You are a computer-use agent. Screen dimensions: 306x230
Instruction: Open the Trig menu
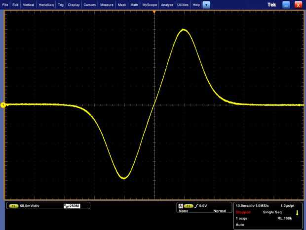[61, 4]
